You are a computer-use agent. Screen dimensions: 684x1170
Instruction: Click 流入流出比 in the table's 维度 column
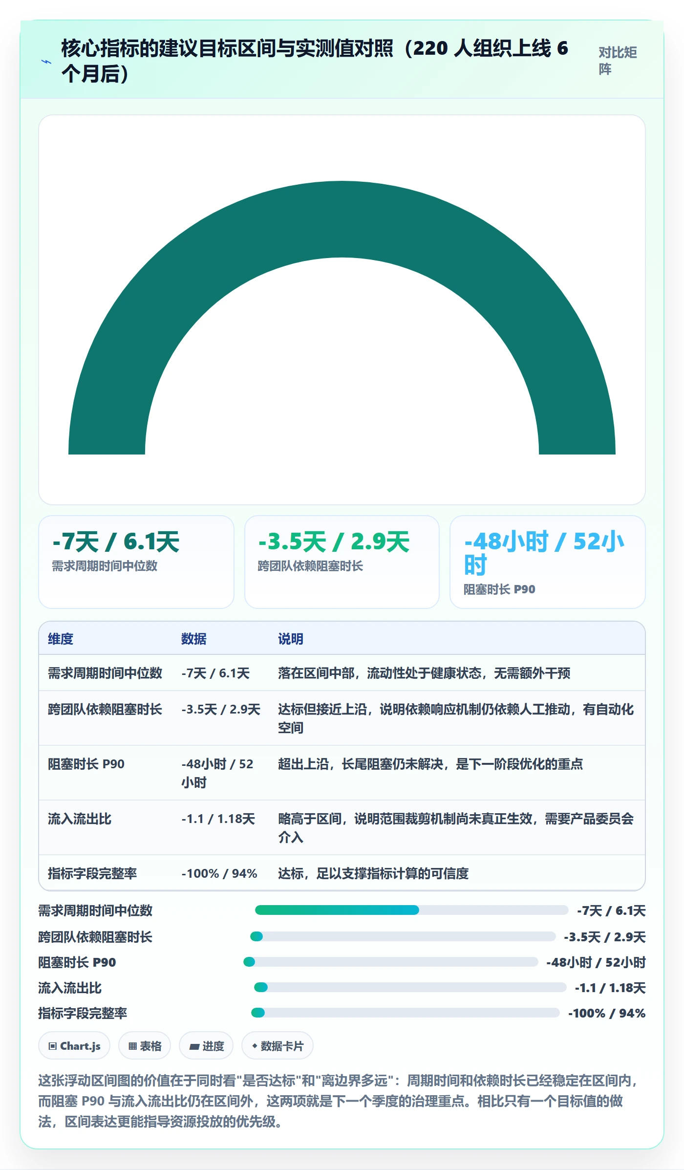click(x=80, y=819)
